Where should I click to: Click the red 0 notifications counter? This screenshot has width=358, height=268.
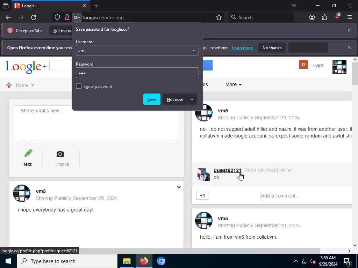click(x=303, y=65)
